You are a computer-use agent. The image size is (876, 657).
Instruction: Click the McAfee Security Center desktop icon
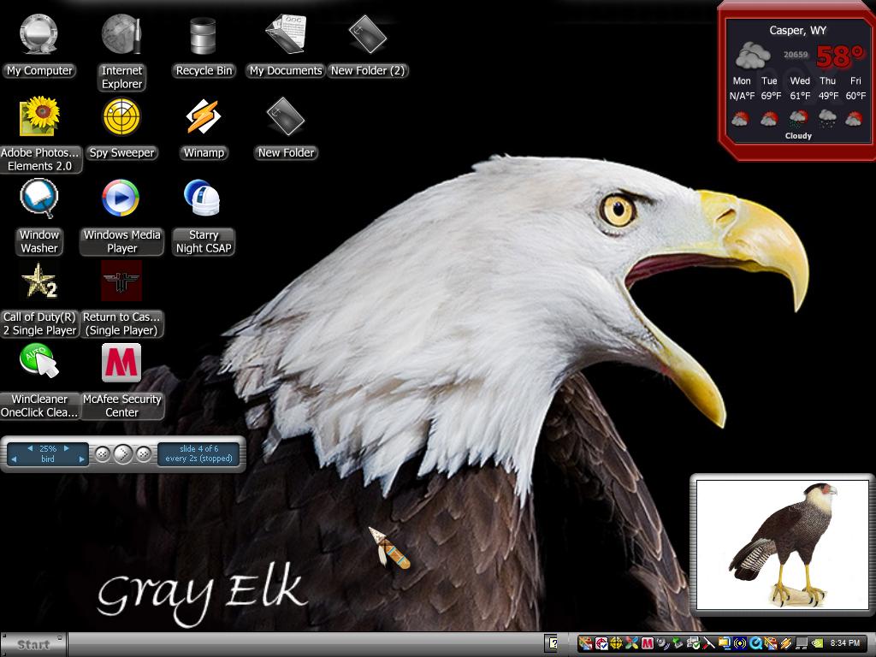point(121,363)
